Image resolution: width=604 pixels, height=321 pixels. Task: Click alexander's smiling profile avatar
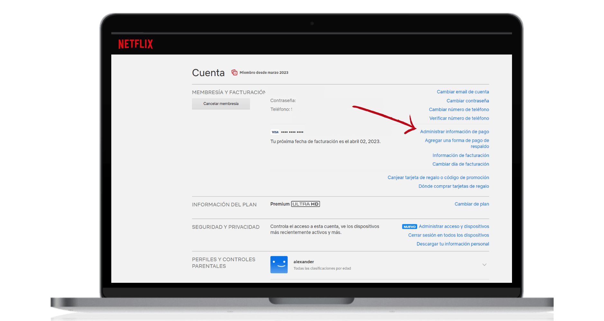[279, 265]
